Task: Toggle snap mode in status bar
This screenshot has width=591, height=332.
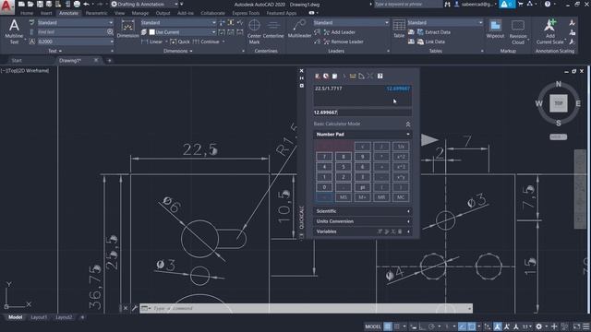Action: click(x=397, y=326)
